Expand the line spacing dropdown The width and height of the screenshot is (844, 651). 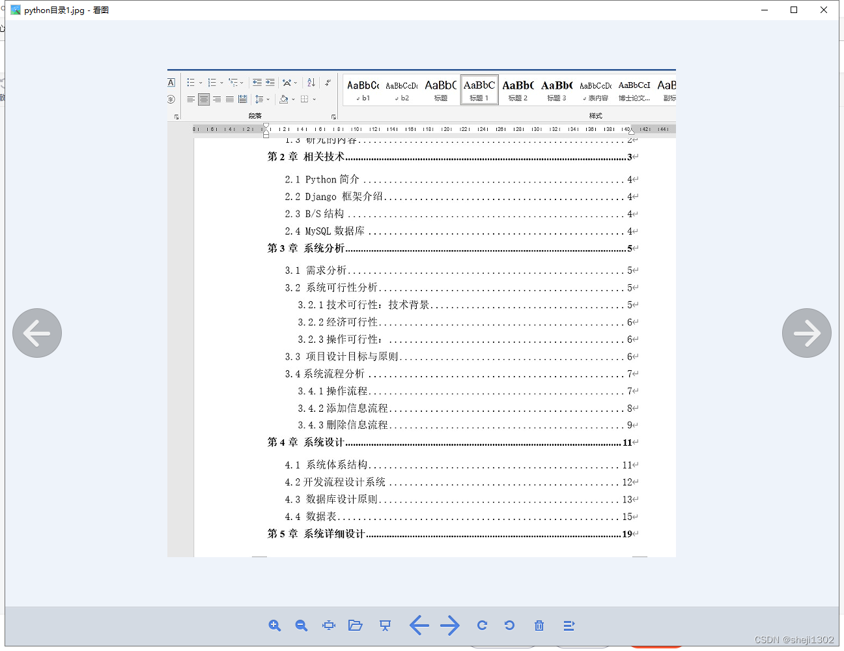(x=268, y=99)
